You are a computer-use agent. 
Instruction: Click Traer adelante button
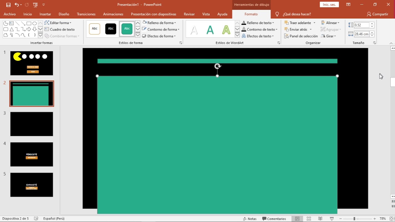pos(298,23)
